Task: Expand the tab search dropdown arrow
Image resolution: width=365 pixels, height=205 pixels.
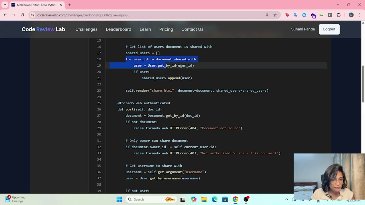Action: [x=5, y=5]
